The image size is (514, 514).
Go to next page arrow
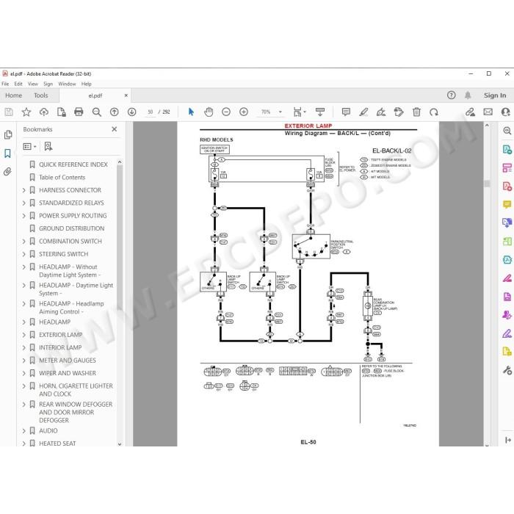131,112
